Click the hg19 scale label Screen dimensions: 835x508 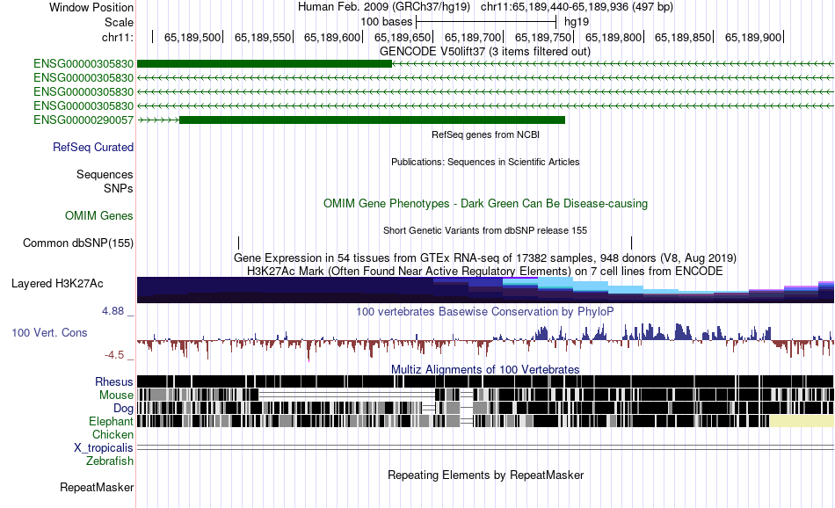click(x=577, y=22)
